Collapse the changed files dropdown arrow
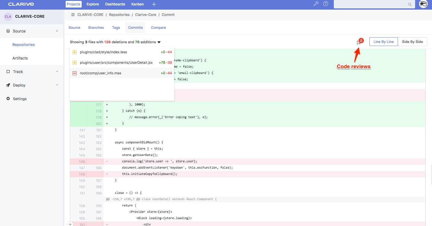The image size is (432, 226). [x=159, y=42]
